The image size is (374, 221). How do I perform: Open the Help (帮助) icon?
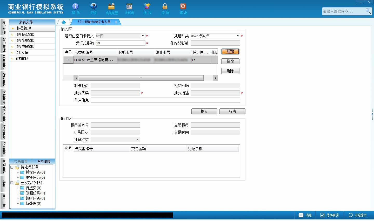click(75, 8)
